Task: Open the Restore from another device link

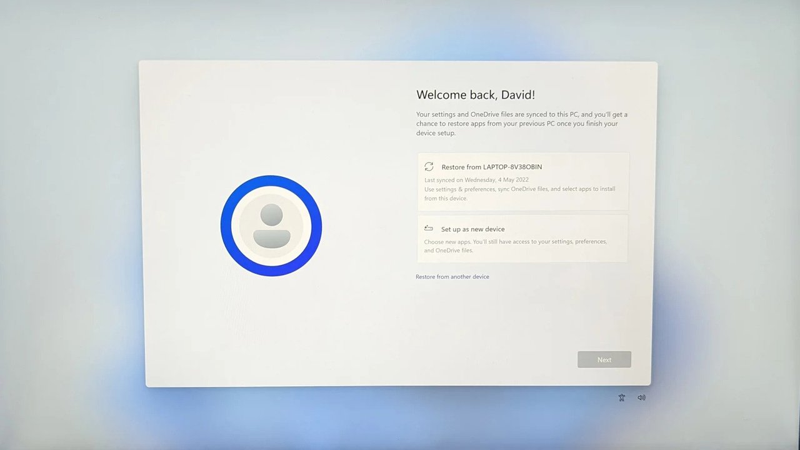Action: [x=452, y=277]
